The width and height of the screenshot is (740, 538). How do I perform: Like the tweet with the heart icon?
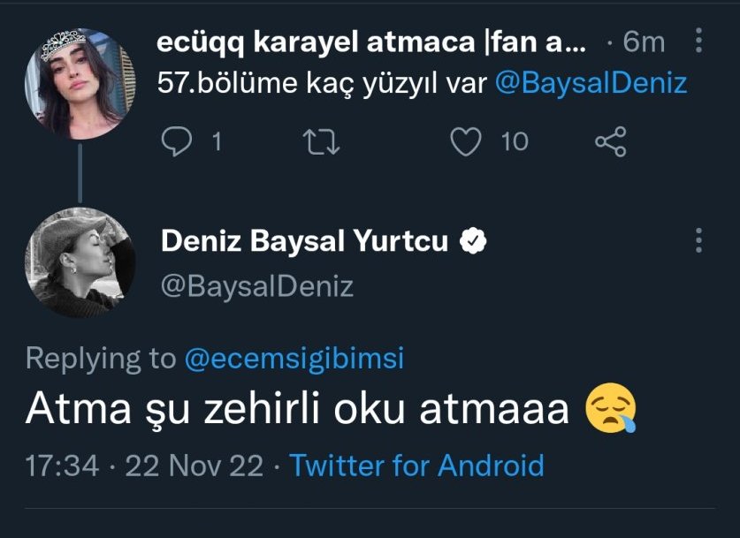(467, 141)
